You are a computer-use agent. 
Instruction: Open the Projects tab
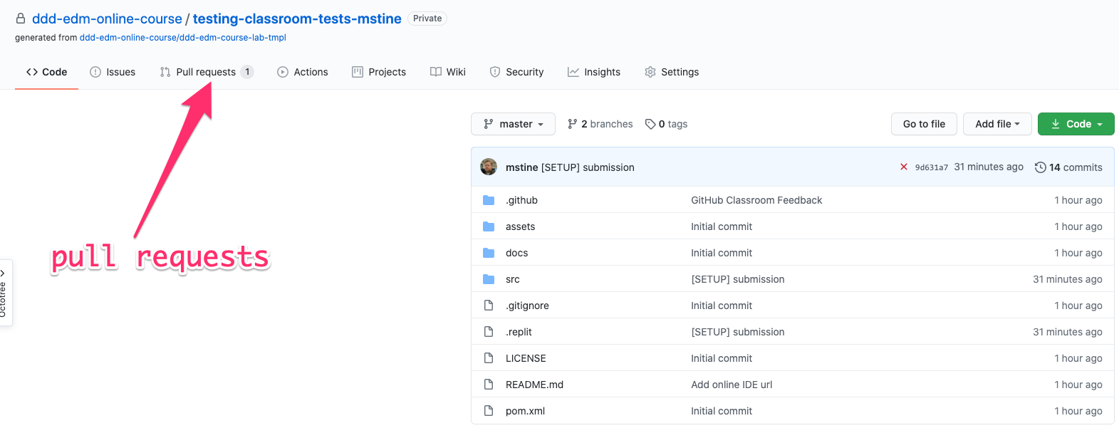tap(379, 72)
